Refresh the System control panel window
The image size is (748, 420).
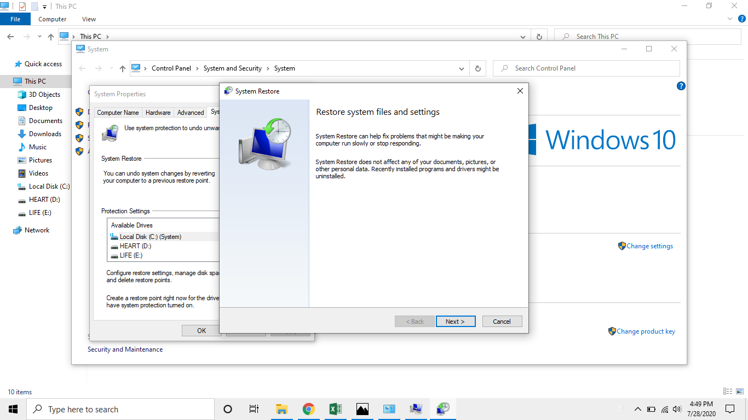(478, 68)
